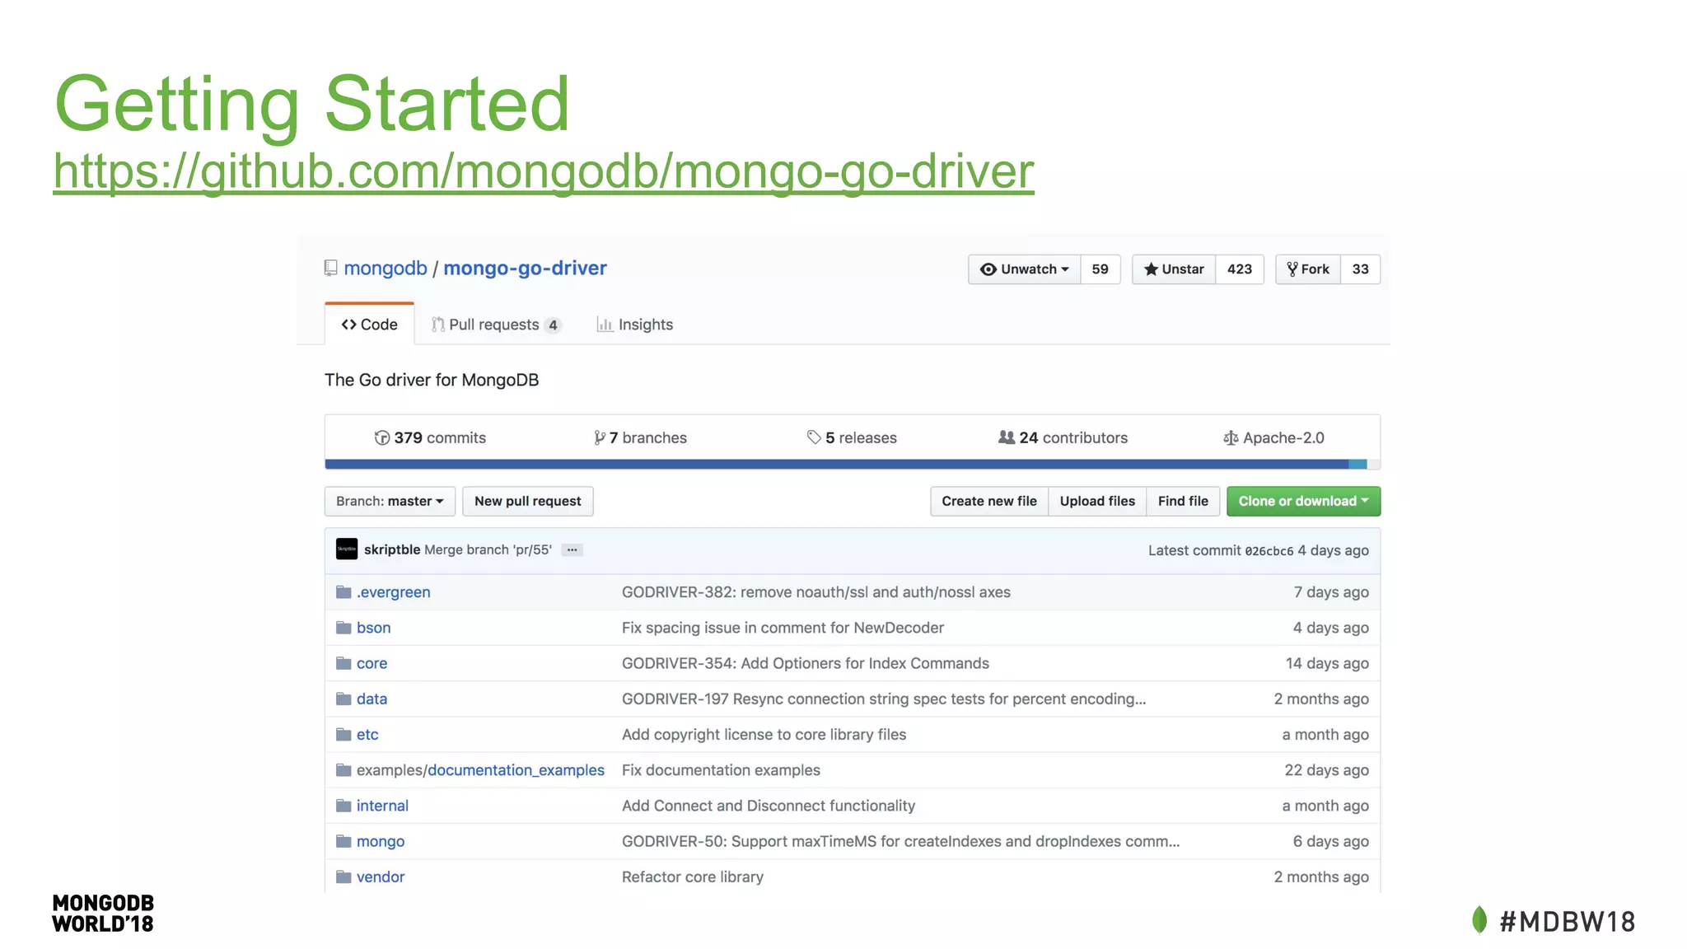This screenshot has height=949, width=1687.
Task: Open the data folder
Action: point(372,699)
